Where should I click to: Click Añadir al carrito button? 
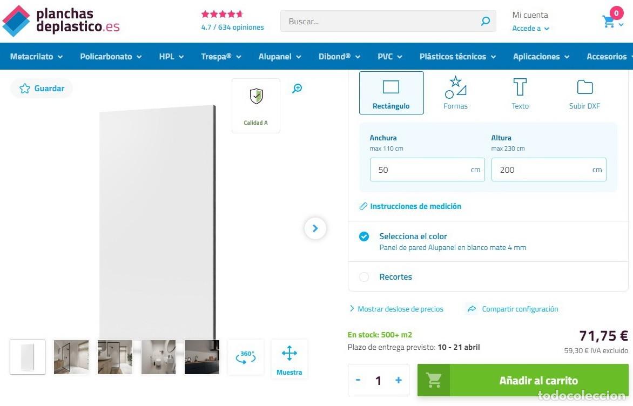click(523, 380)
